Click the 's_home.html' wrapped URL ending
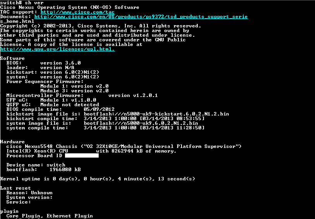 tap(17, 21)
